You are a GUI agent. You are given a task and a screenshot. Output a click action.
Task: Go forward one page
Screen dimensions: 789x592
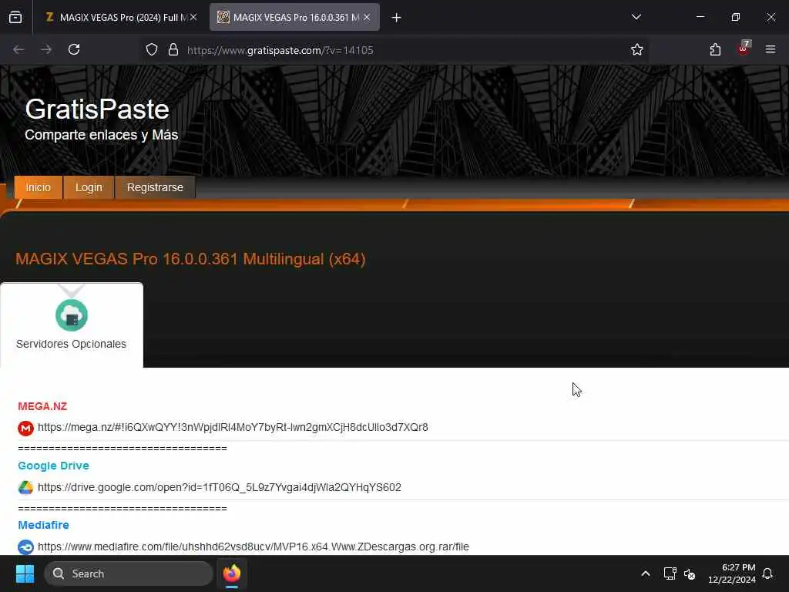(46, 50)
